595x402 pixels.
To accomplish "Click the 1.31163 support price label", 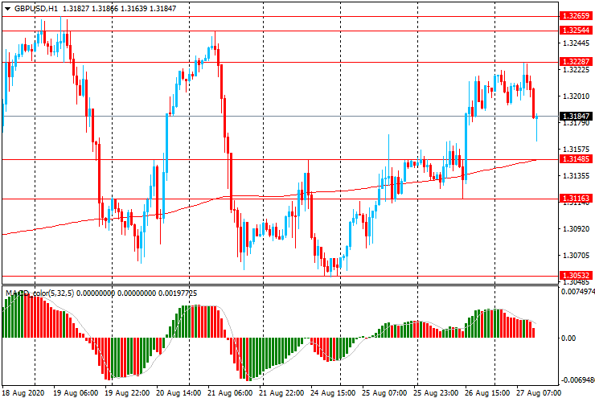I will 577,198.
